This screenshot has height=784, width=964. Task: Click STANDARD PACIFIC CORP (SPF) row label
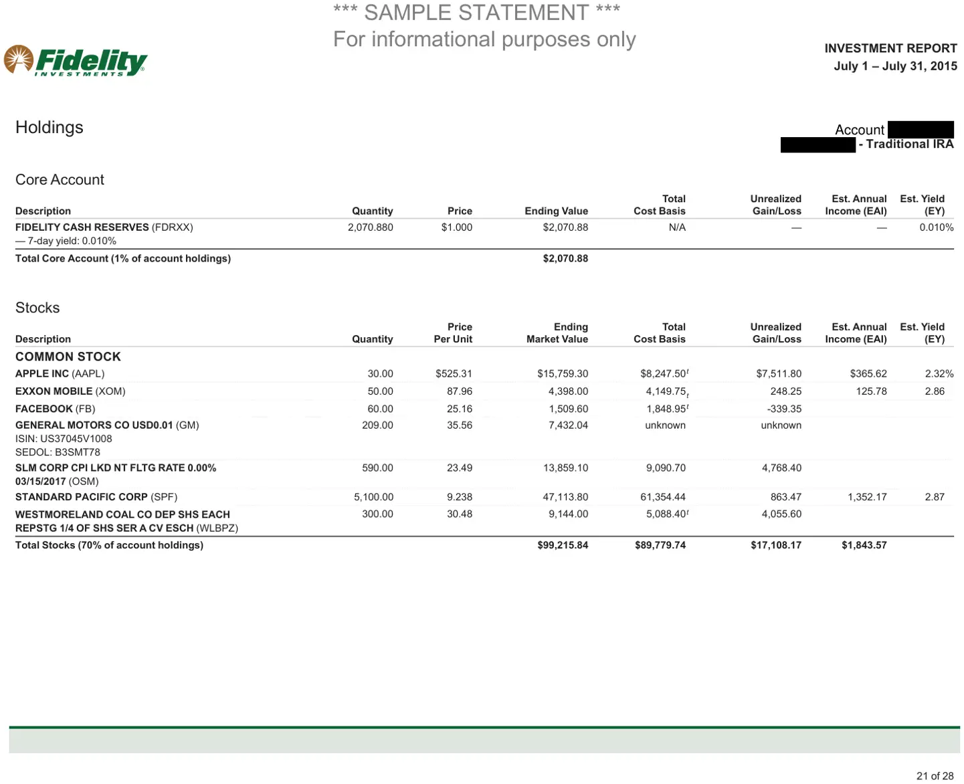coord(96,497)
